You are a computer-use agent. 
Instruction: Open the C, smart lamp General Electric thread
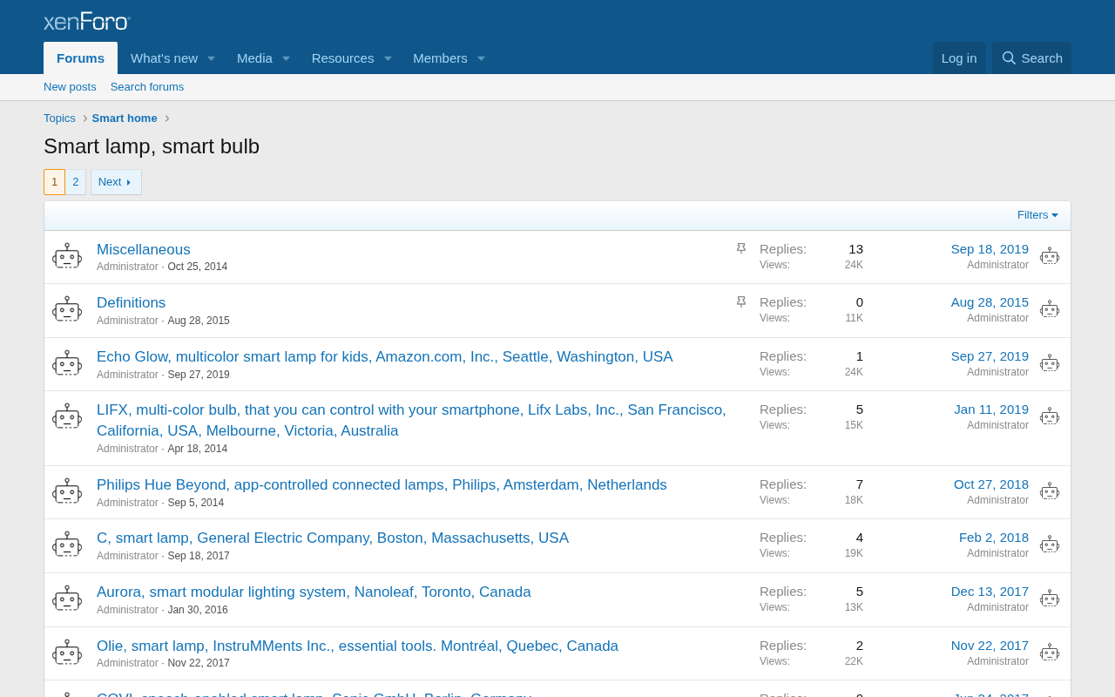coord(333,538)
